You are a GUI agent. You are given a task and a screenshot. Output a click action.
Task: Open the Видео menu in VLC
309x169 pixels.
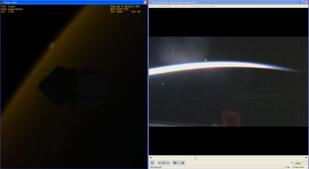click(x=185, y=6)
